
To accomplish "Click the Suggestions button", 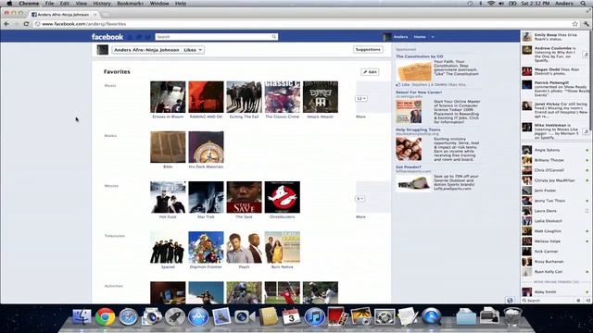I will [368, 49].
